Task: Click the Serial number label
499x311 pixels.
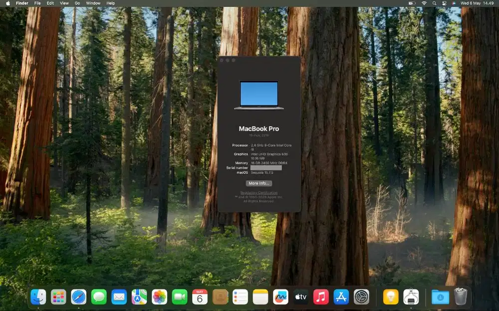Action: click(x=237, y=168)
